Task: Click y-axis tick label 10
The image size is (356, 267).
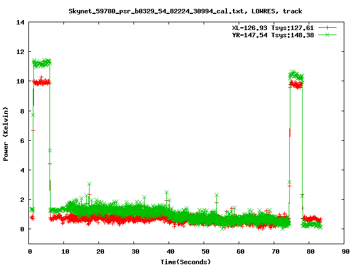Action: point(20,81)
